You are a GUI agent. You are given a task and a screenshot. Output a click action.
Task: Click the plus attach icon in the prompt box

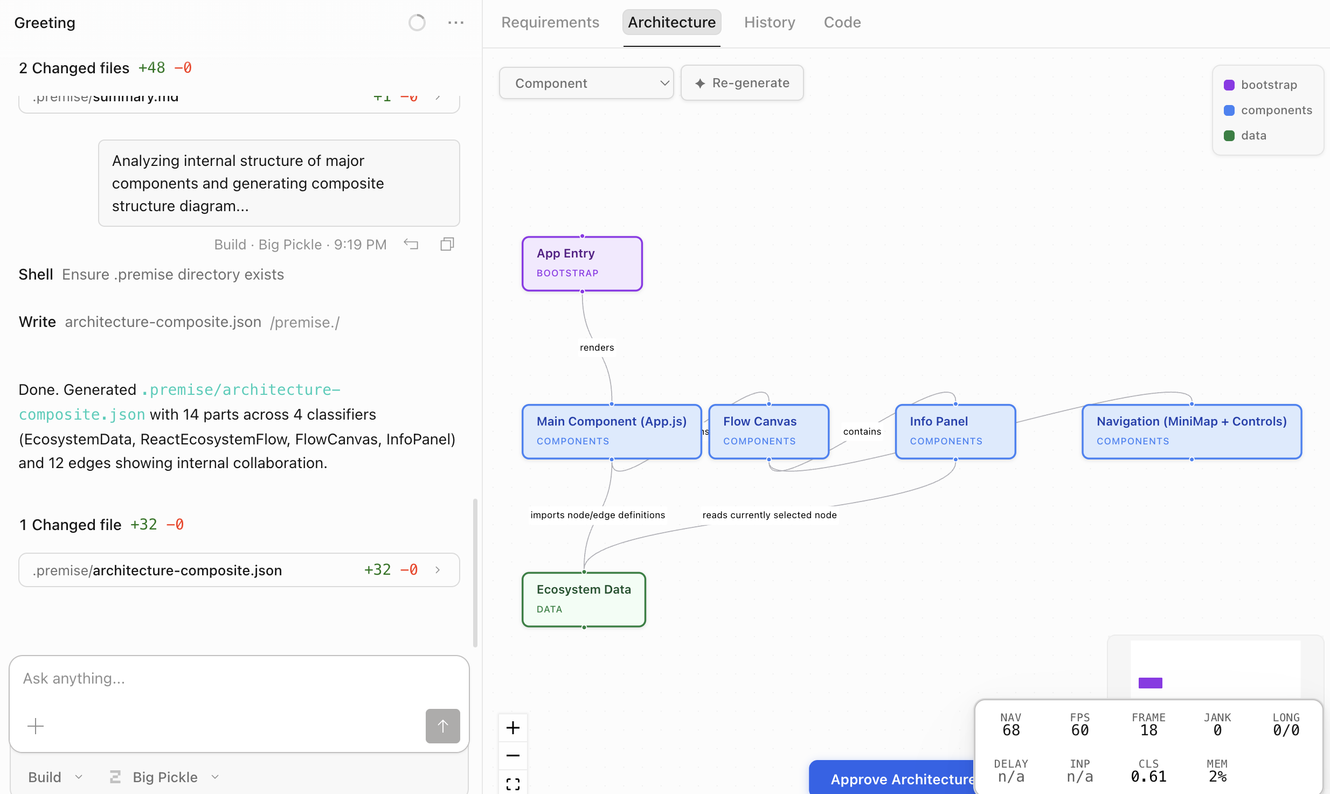pyautogui.click(x=36, y=726)
